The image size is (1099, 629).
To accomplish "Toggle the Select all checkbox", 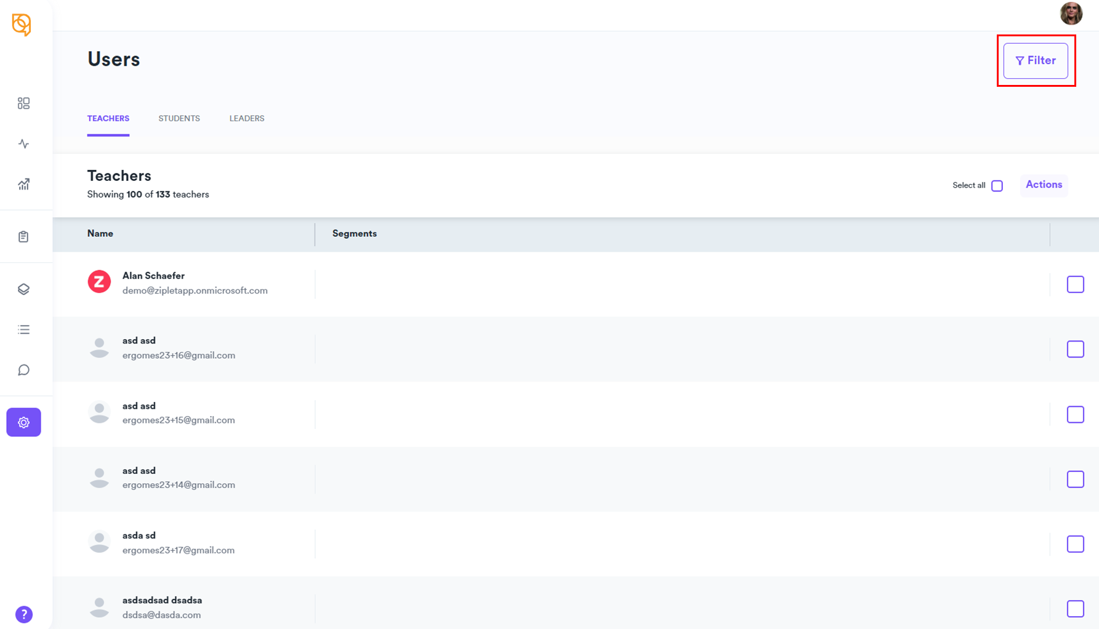I will coord(997,186).
